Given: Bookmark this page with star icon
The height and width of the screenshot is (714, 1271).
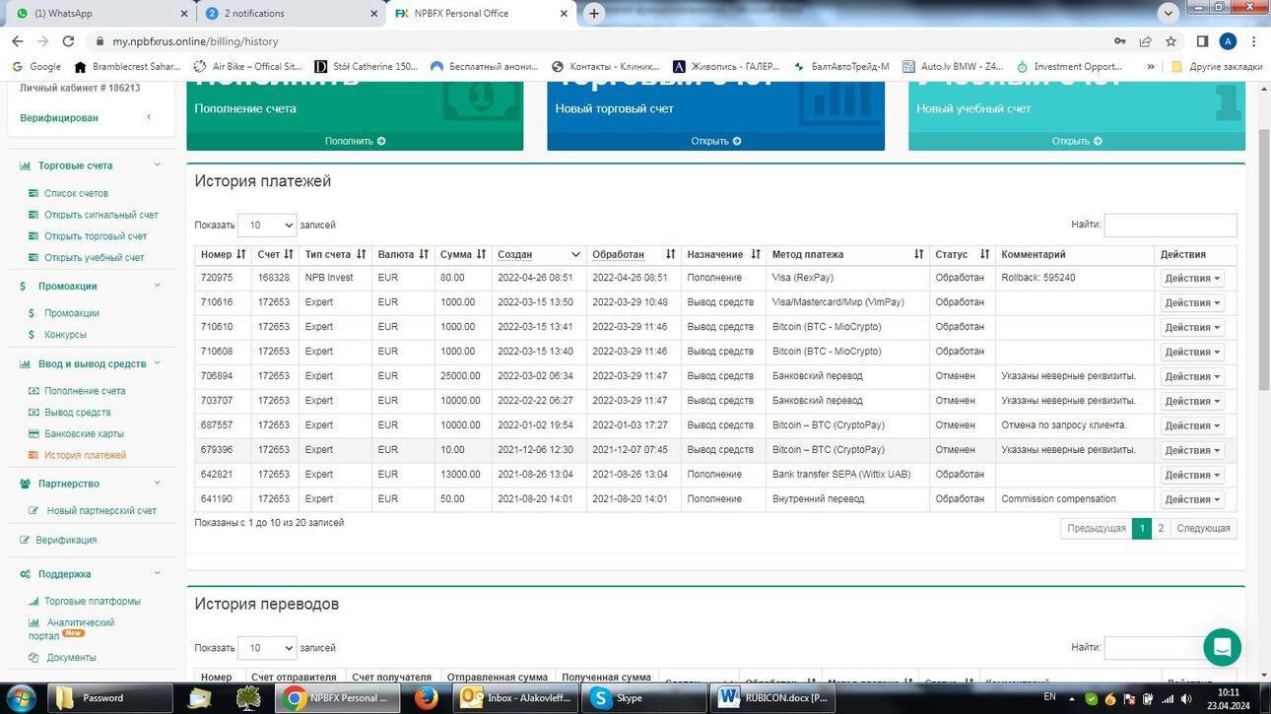Looking at the screenshot, I should (1171, 41).
